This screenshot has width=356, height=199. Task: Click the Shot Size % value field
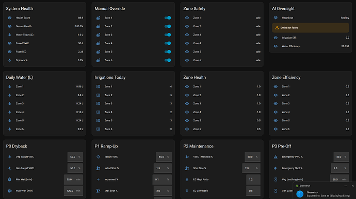click(251, 168)
